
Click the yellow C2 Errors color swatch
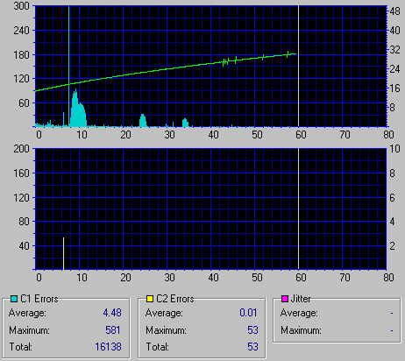(x=150, y=299)
